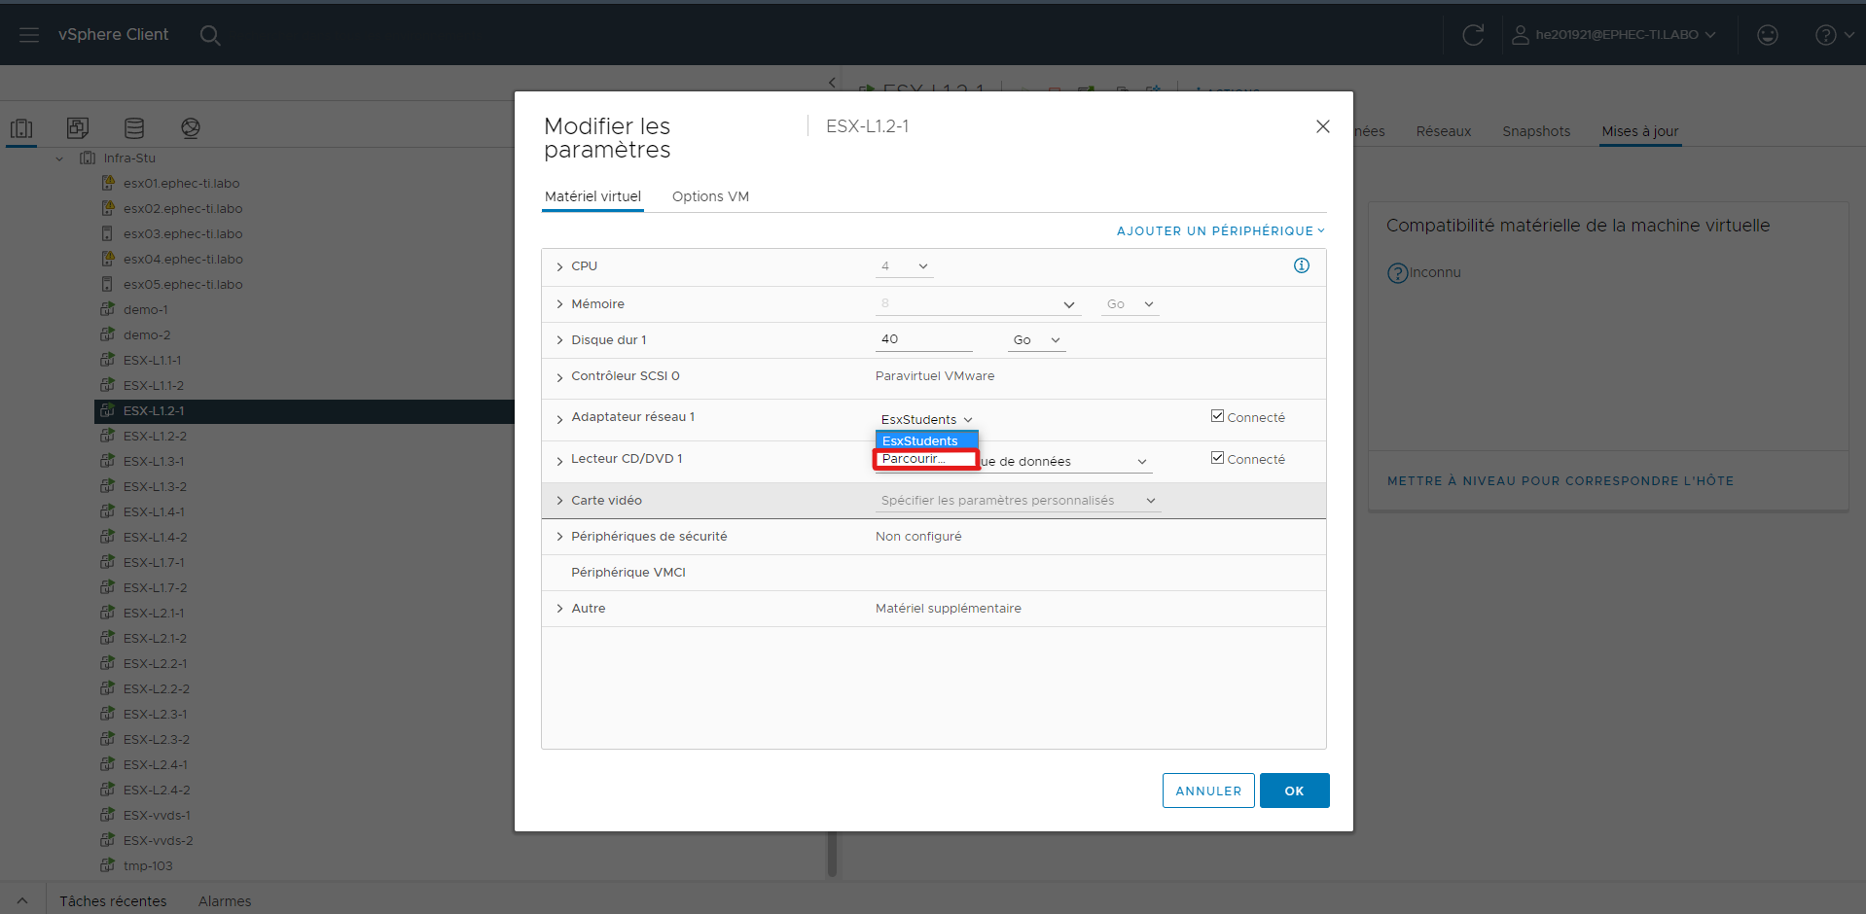Show the Tâches récentes panel
This screenshot has width=1866, height=914.
pyautogui.click(x=113, y=901)
